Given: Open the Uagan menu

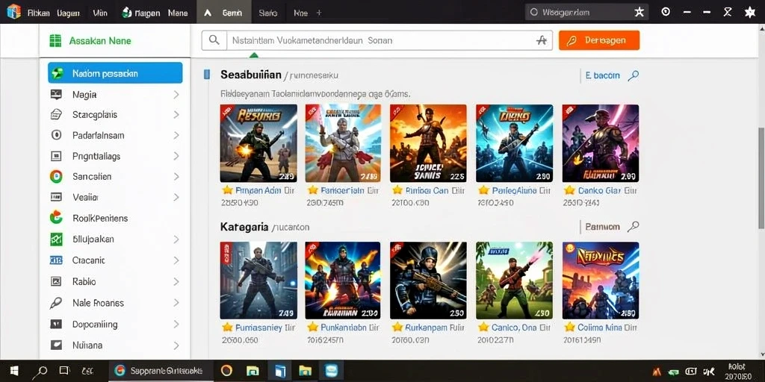Looking at the screenshot, I should pos(68,13).
